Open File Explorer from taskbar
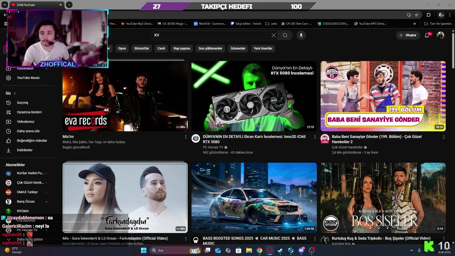 [249, 250]
